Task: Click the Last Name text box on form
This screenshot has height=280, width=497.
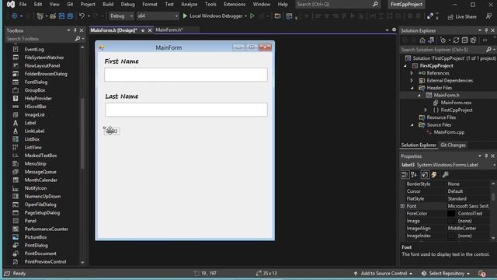Action: click(186, 110)
